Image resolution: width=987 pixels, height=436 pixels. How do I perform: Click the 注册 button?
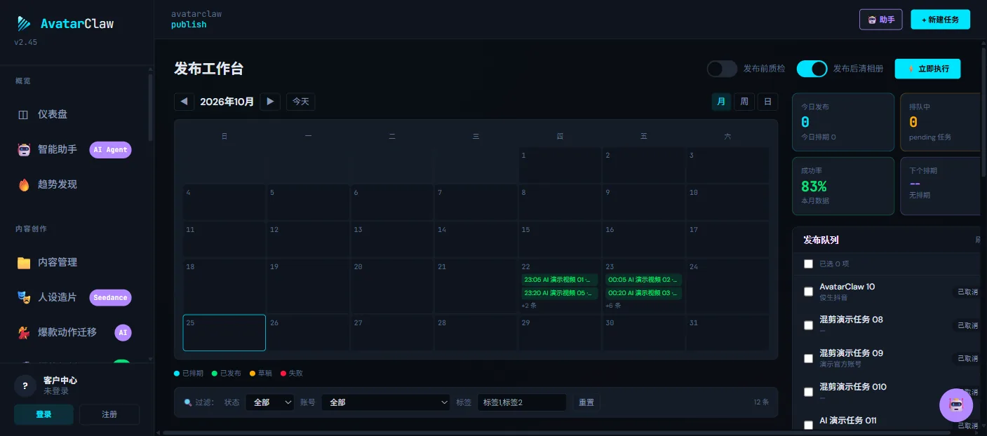(109, 414)
